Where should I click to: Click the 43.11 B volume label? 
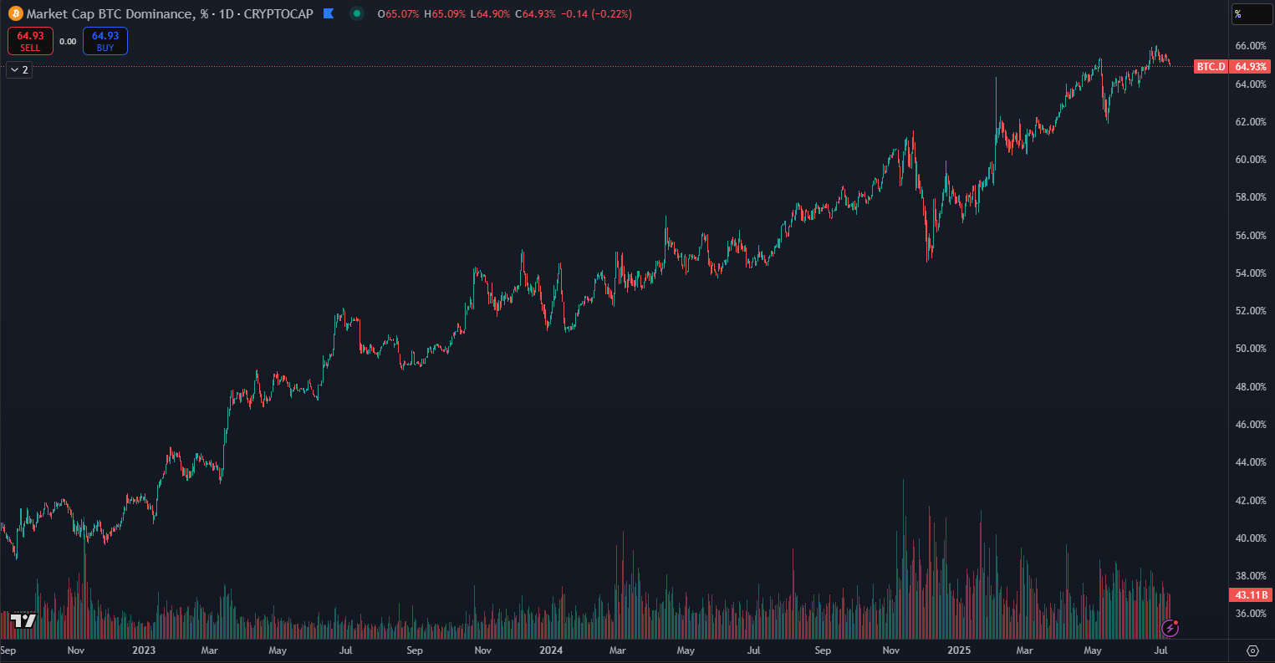[x=1251, y=595]
